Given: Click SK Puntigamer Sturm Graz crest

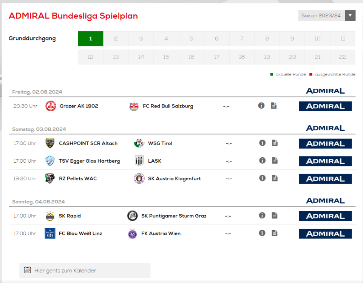Looking at the screenshot, I should click(132, 216).
